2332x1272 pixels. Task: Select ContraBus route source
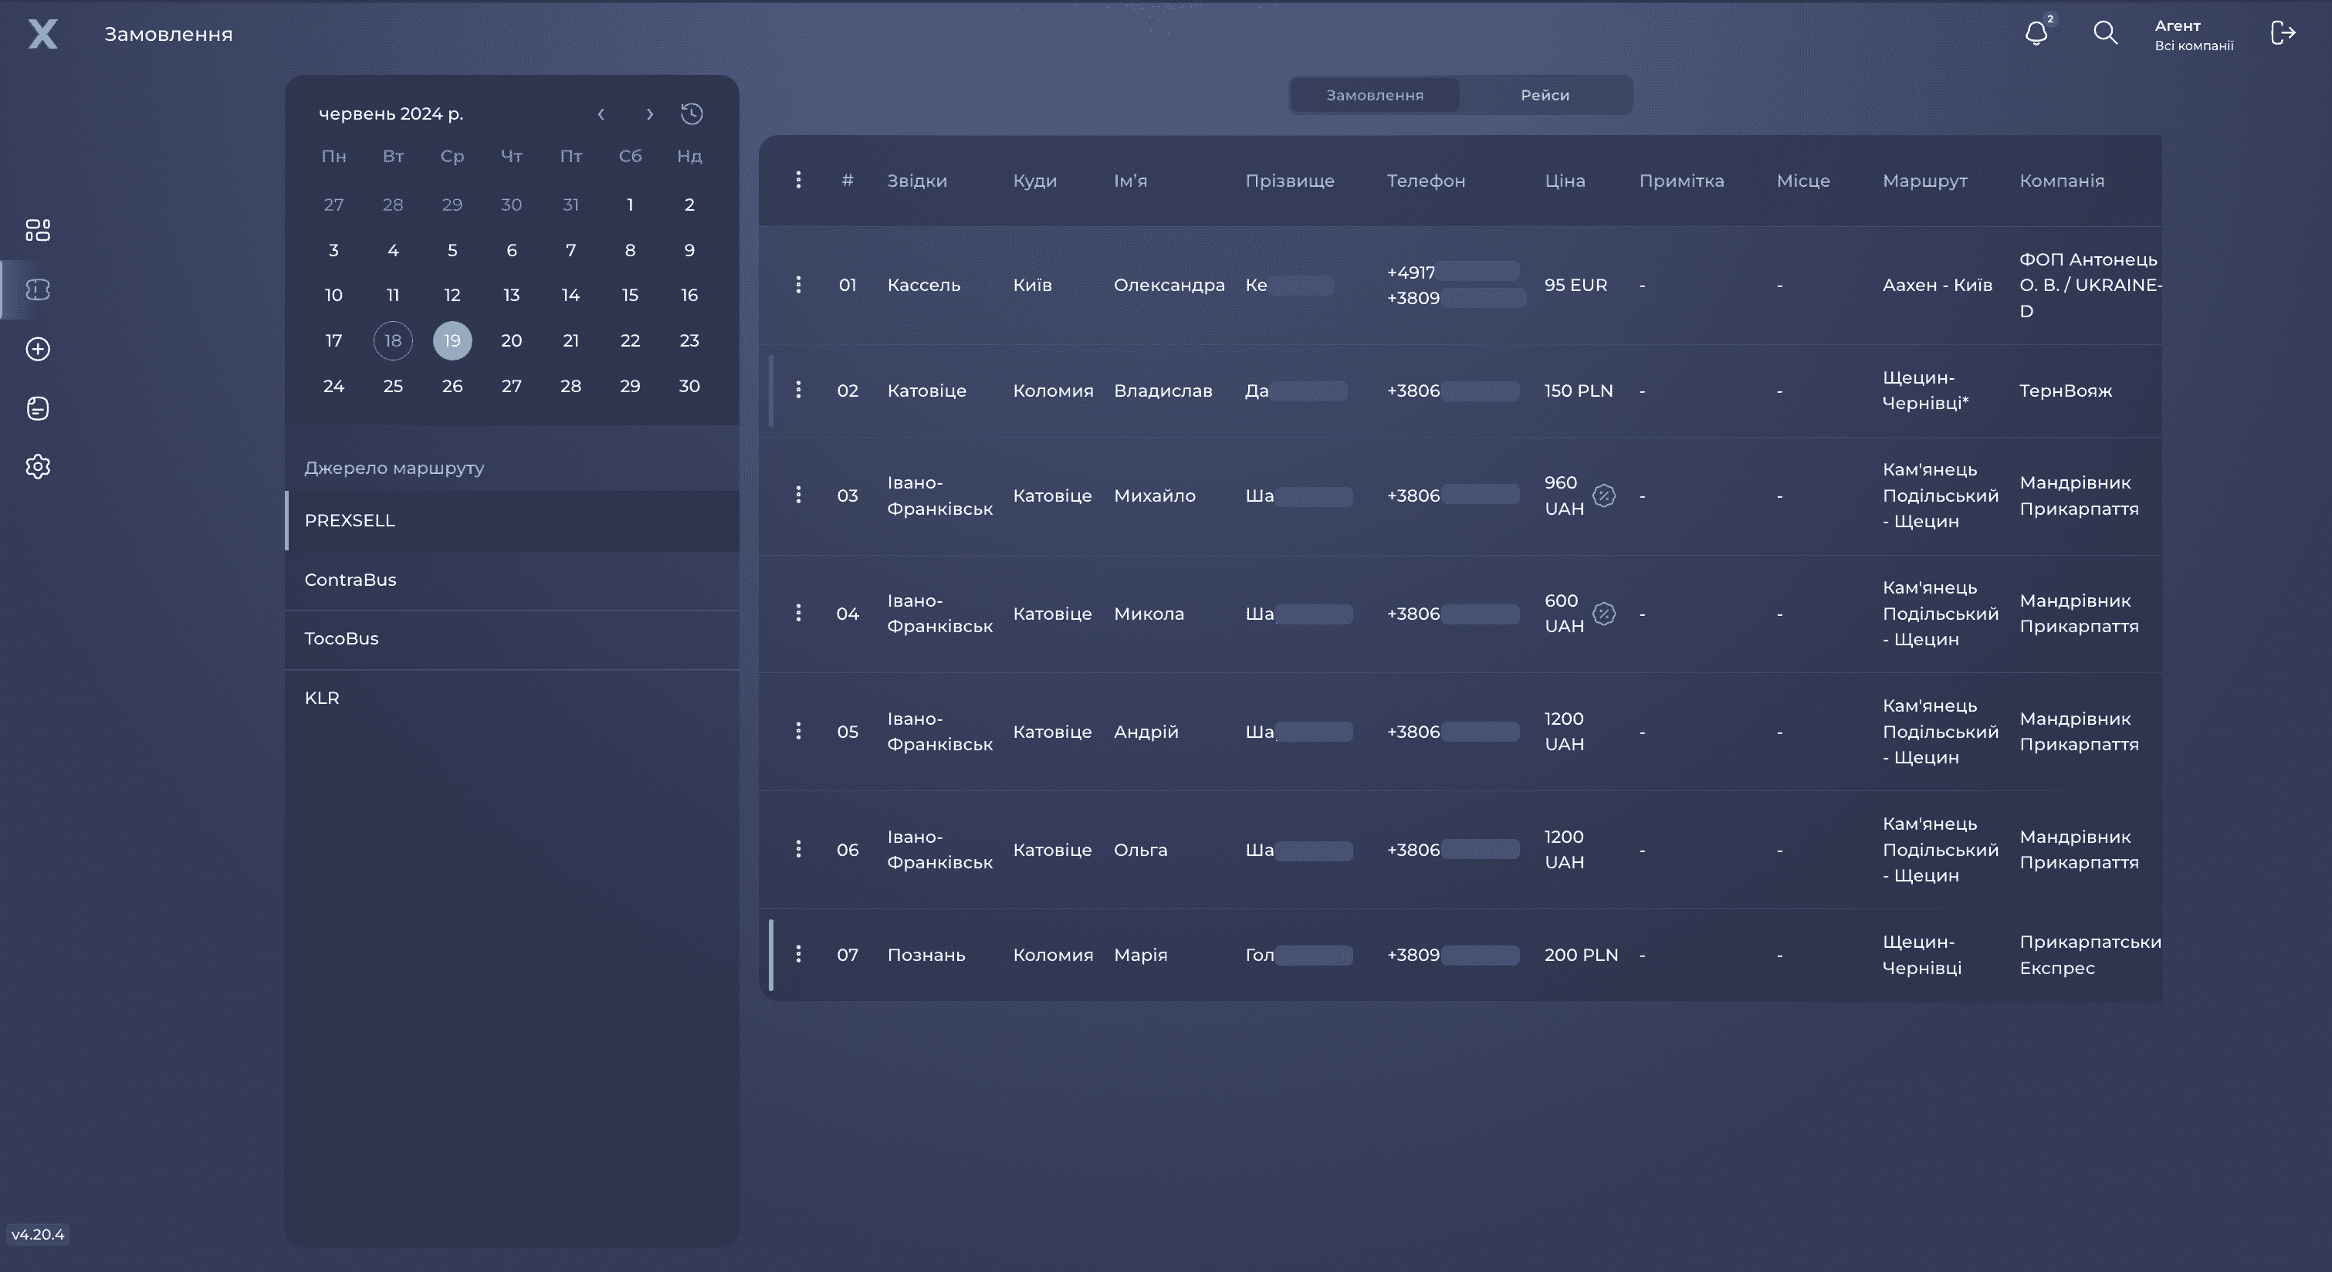click(512, 580)
